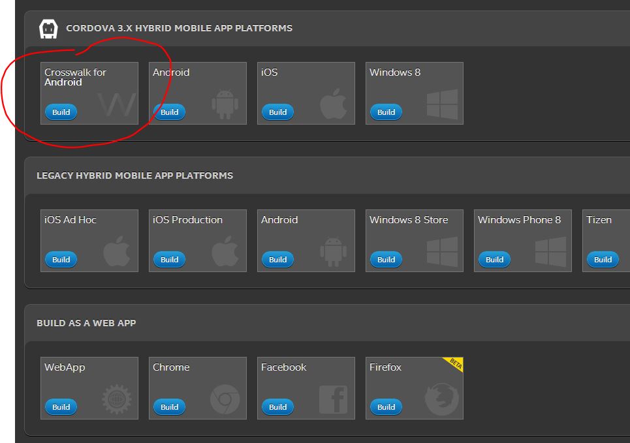Click Android robot icon in legacy section
The image size is (630, 443).
click(x=334, y=252)
